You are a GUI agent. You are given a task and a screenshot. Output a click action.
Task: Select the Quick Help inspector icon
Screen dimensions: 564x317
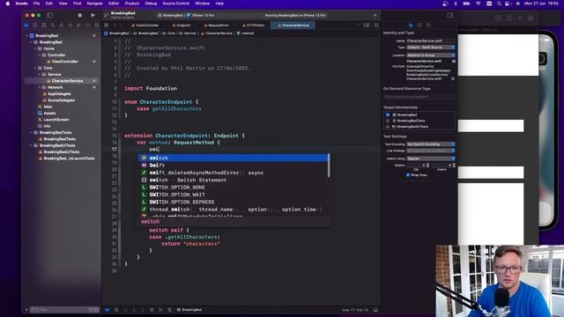tap(428, 26)
